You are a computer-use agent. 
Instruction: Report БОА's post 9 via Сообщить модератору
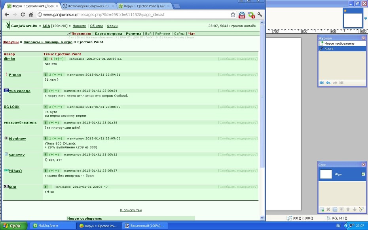pyautogui.click(x=238, y=186)
